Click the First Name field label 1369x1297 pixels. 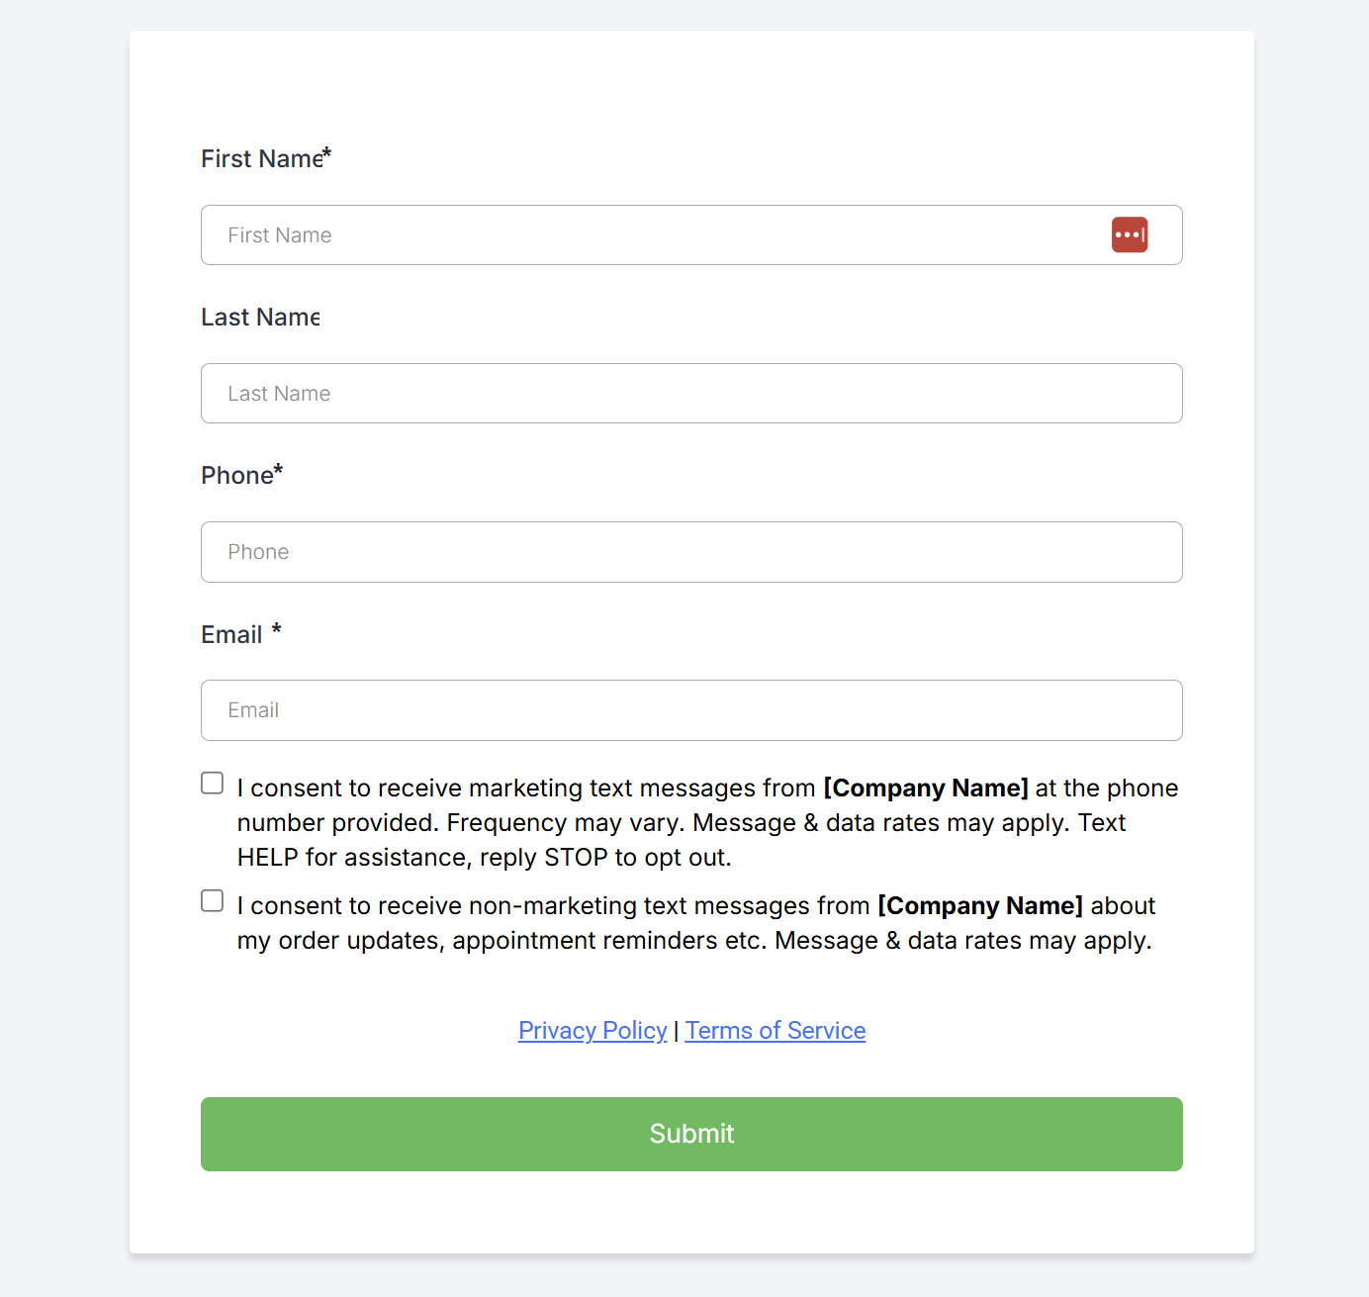pyautogui.click(x=261, y=159)
